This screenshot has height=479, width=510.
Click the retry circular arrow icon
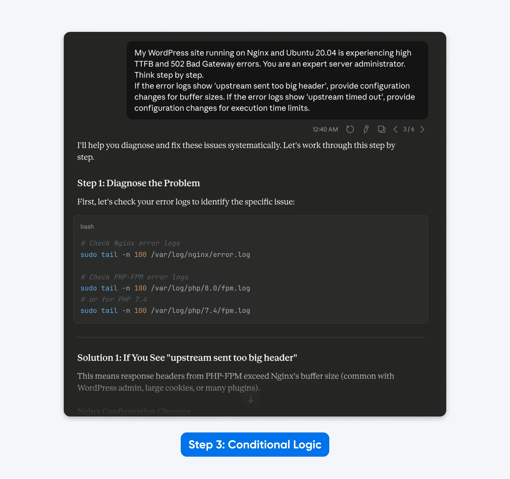[x=350, y=129]
